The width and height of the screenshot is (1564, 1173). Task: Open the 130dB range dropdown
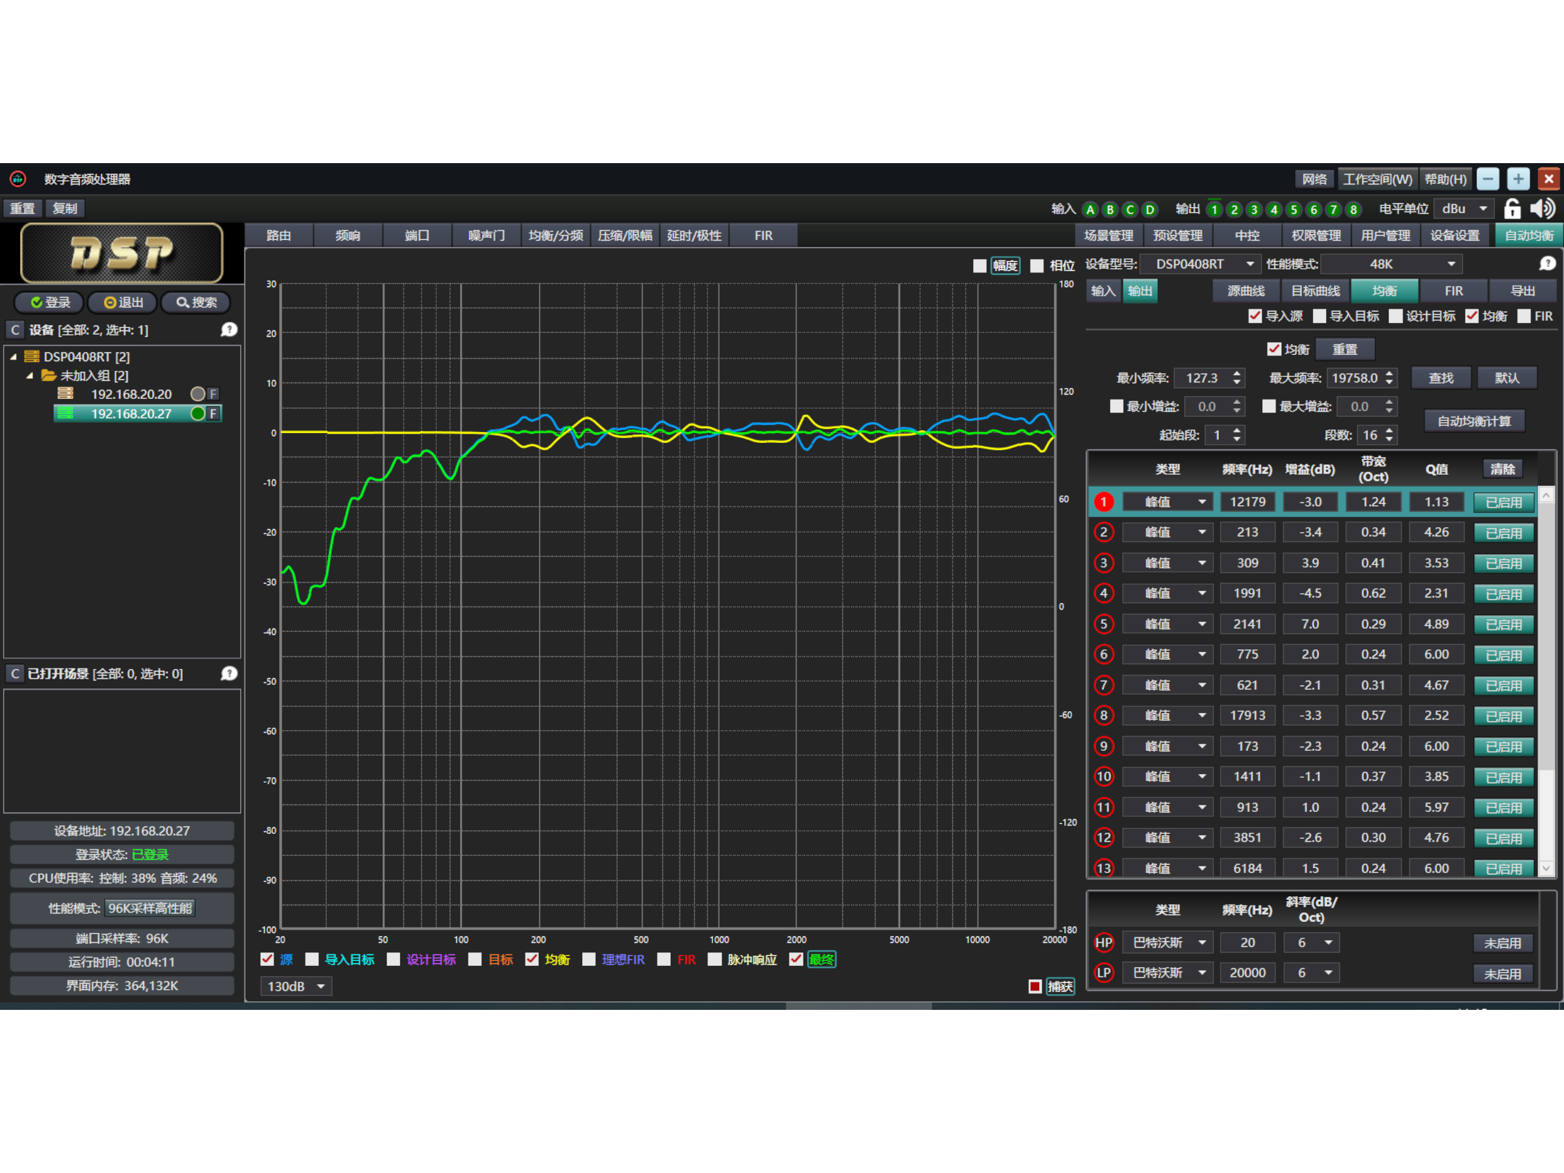(296, 986)
